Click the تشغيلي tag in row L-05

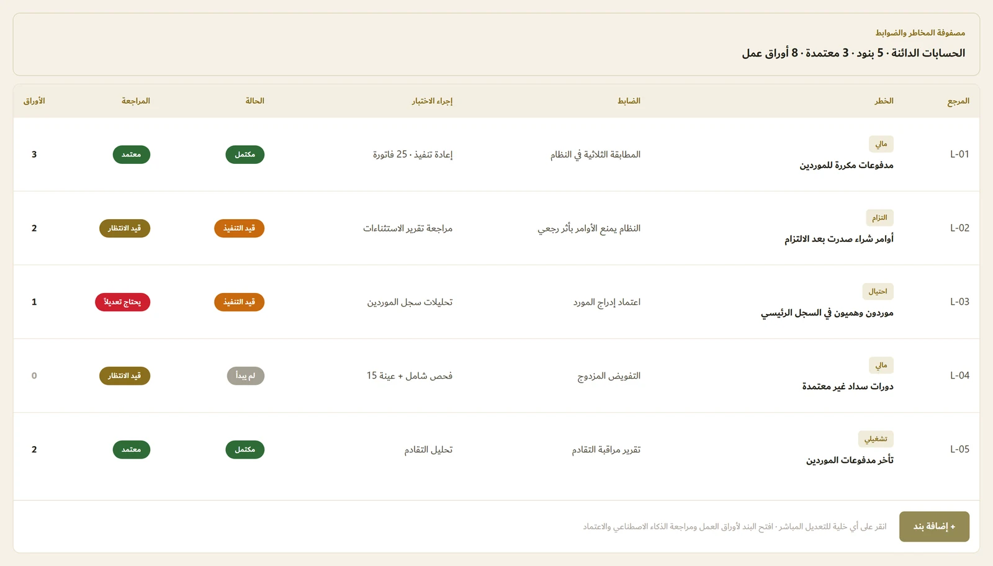(x=876, y=439)
